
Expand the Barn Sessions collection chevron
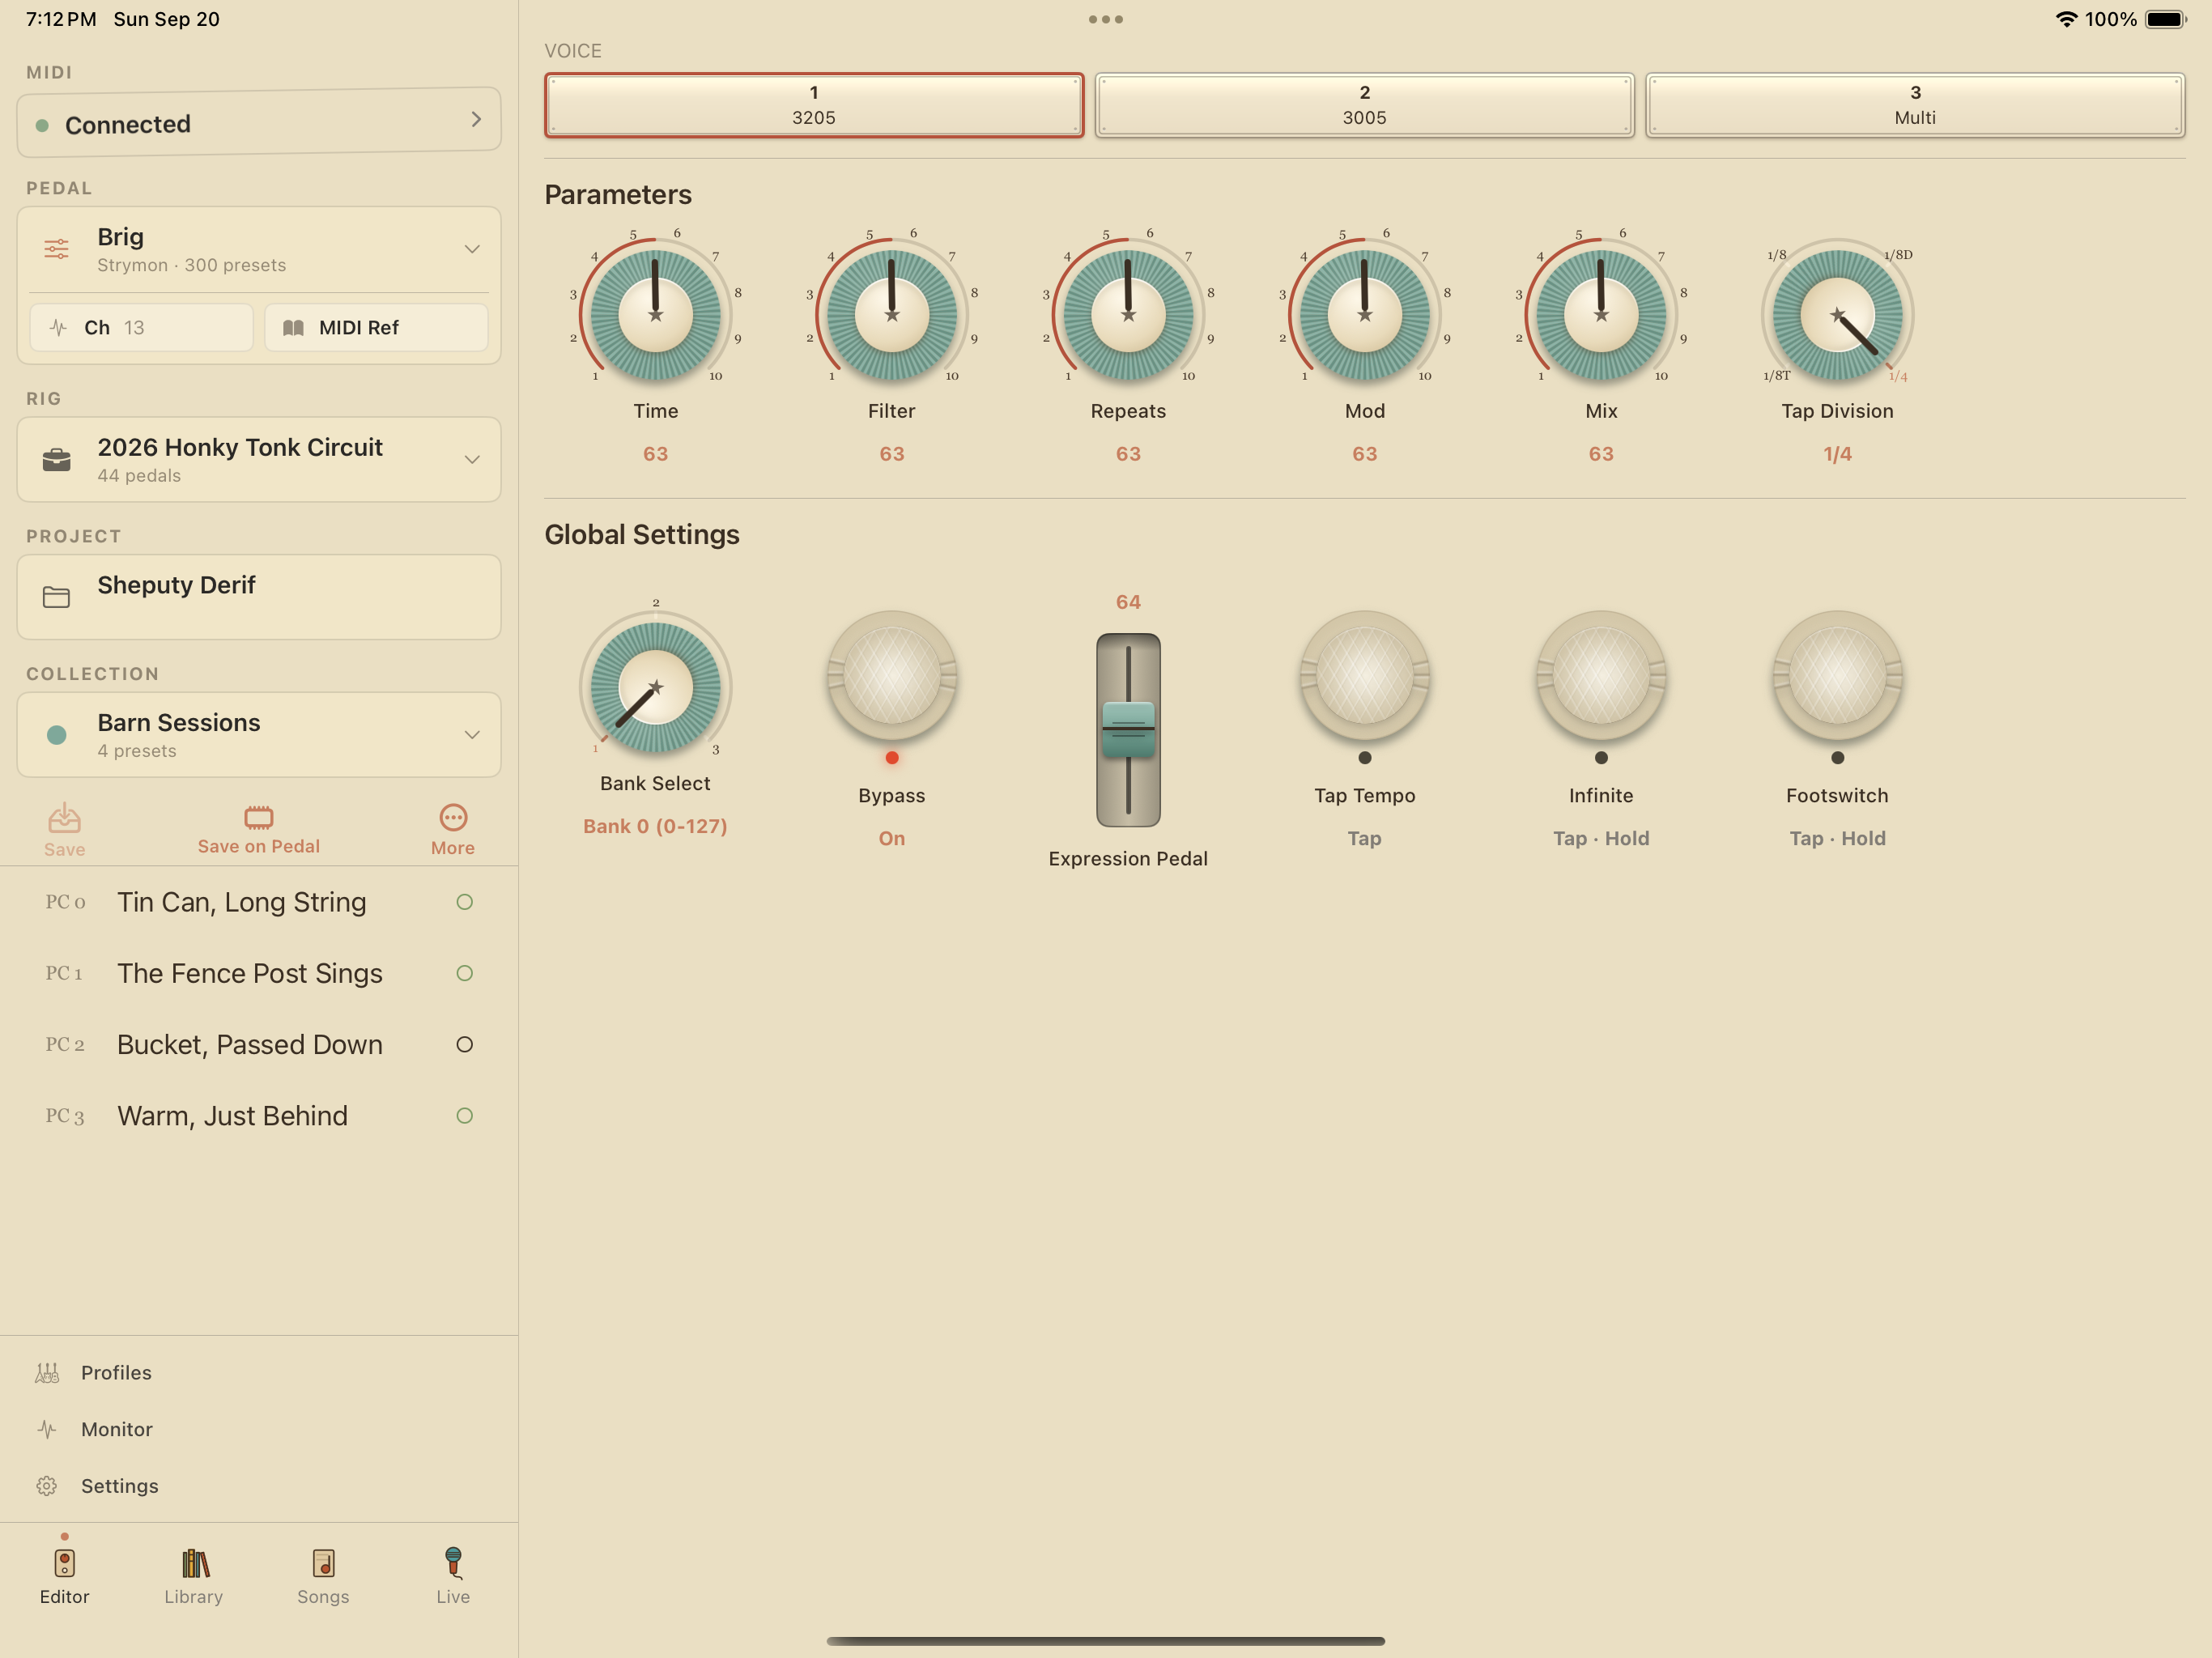pyautogui.click(x=472, y=735)
